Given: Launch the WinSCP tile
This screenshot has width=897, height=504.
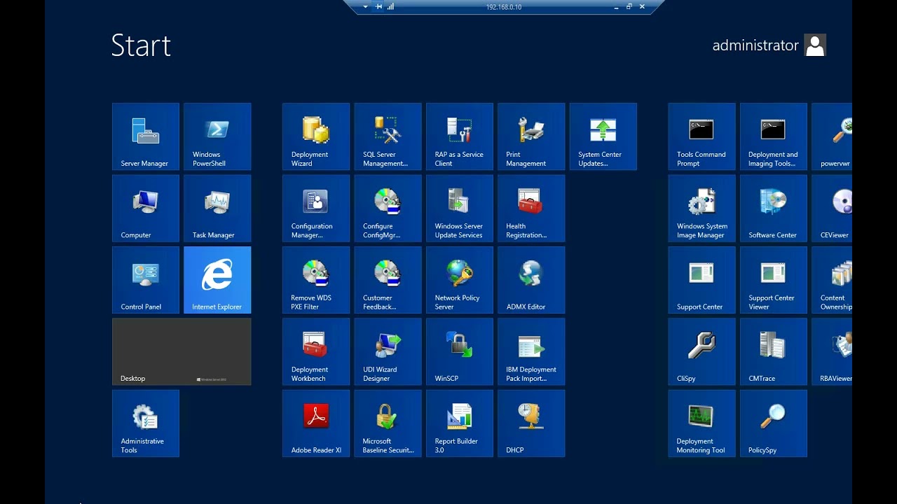Looking at the screenshot, I should point(460,351).
